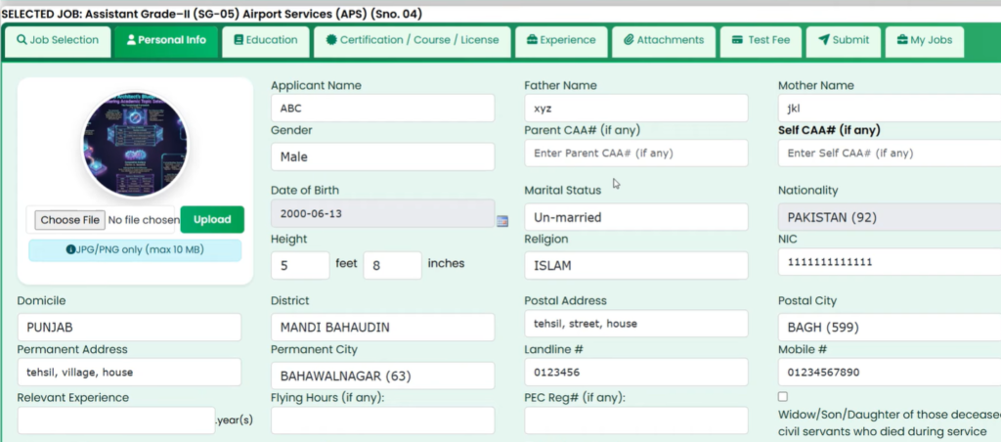
Task: Open the Attachments tab
Action: point(663,40)
